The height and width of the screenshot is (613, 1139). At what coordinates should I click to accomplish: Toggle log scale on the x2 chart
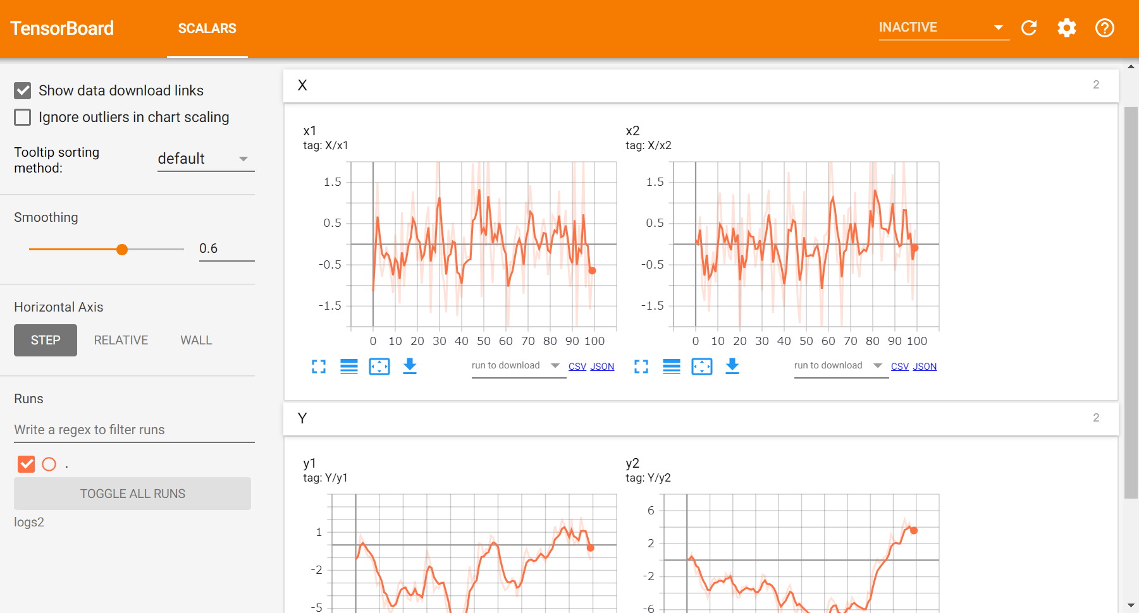[x=672, y=367]
